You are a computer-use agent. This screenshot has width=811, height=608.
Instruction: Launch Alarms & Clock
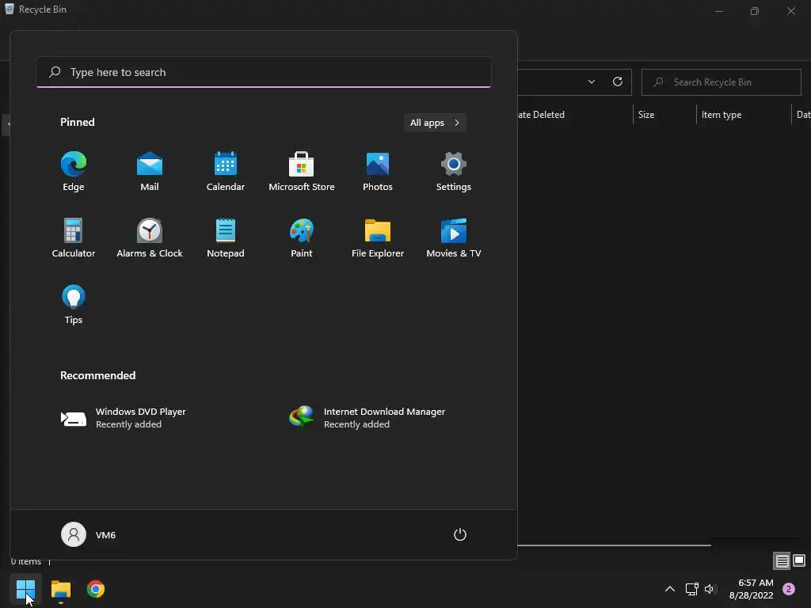coord(150,238)
